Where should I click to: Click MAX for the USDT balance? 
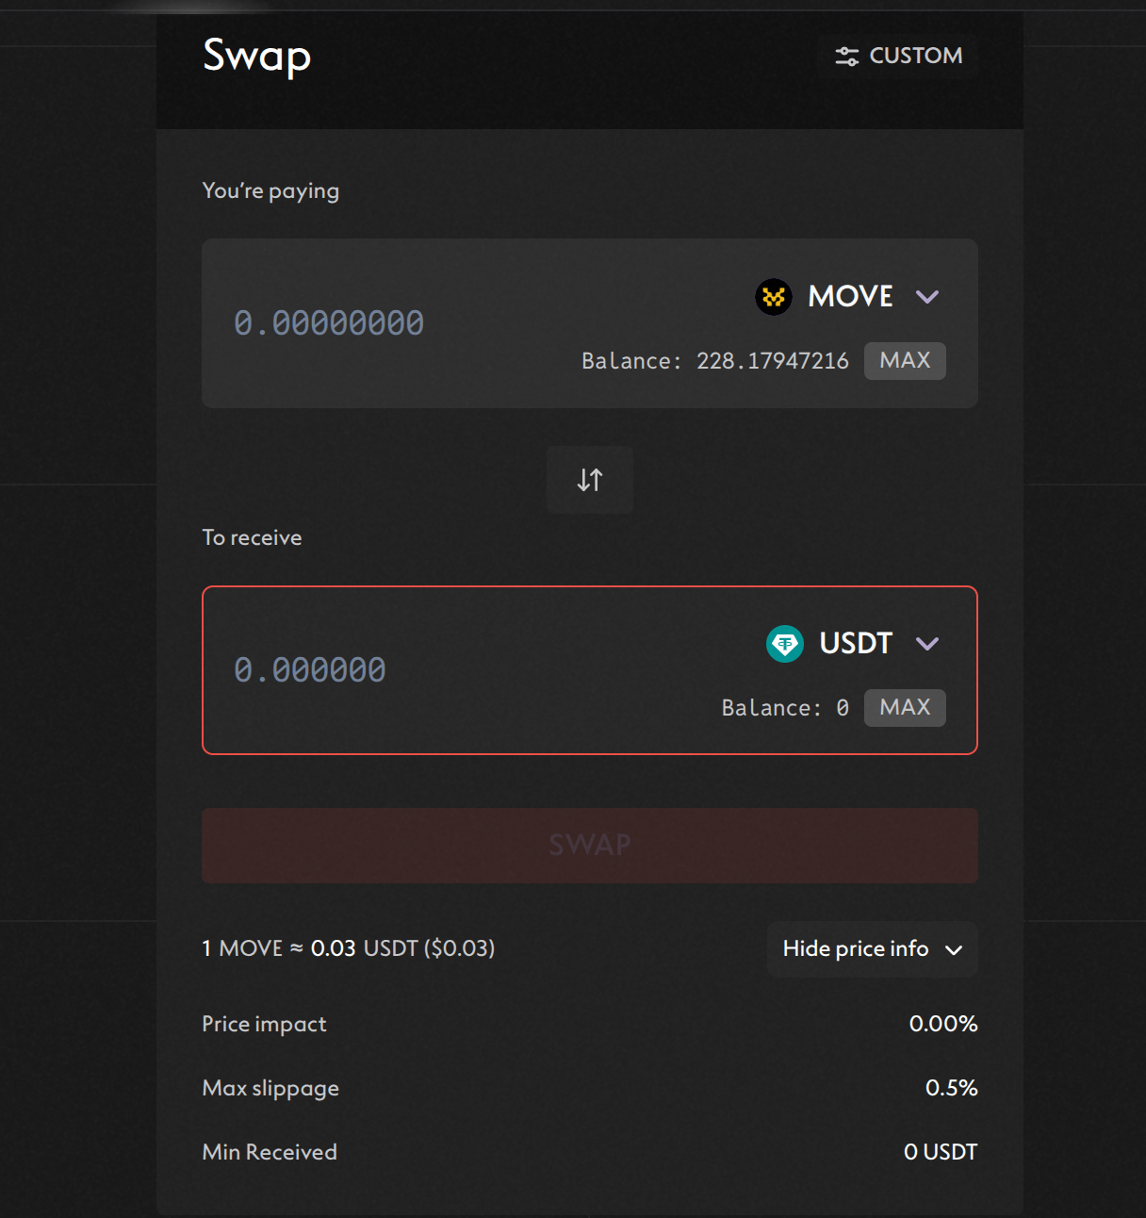pos(905,708)
